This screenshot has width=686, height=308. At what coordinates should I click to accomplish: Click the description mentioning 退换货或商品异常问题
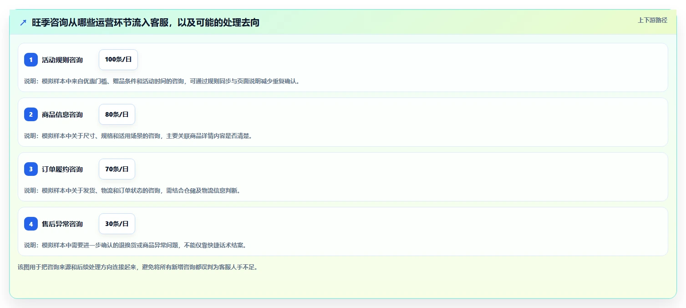tap(135, 245)
